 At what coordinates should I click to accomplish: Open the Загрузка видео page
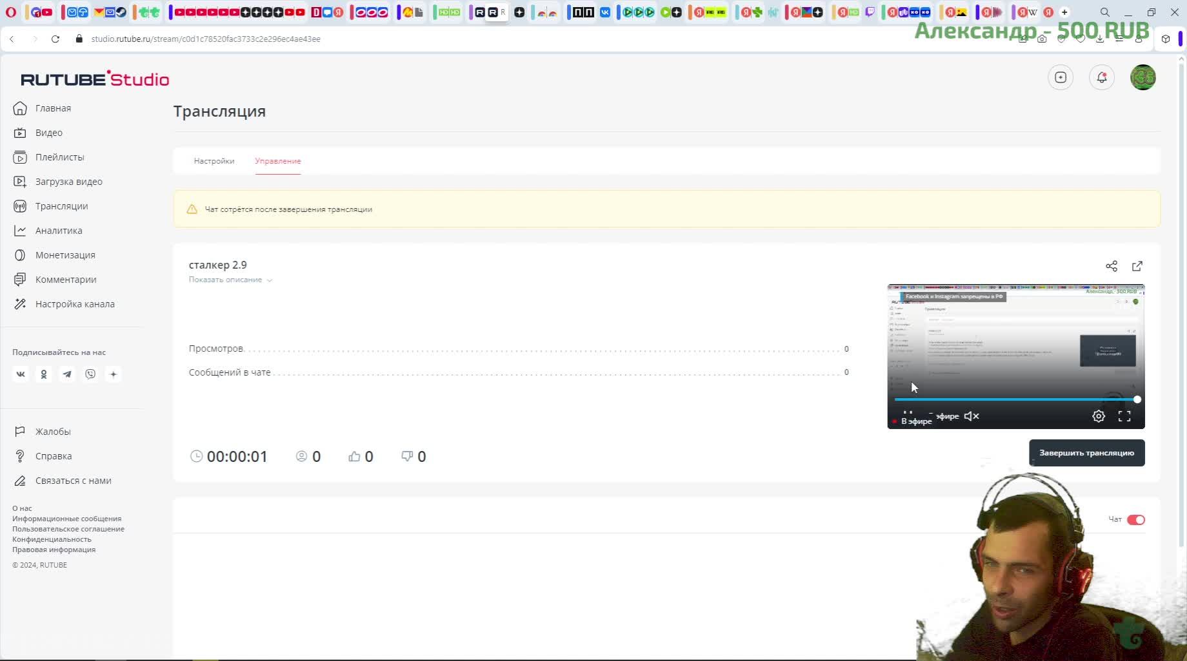click(69, 182)
